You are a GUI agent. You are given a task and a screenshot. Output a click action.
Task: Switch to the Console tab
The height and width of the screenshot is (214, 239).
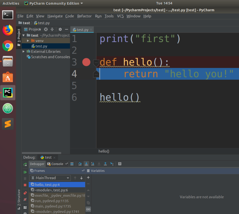pyautogui.click(x=55, y=164)
